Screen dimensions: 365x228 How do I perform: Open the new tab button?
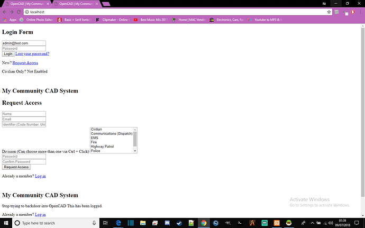coord(106,4)
